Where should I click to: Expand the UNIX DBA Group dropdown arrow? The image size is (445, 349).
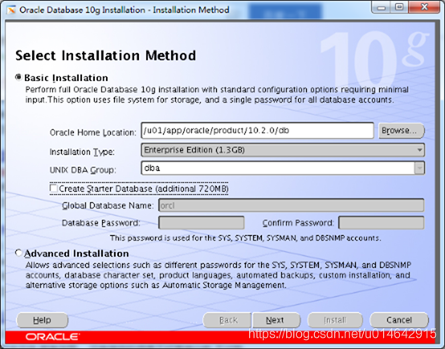[419, 168]
